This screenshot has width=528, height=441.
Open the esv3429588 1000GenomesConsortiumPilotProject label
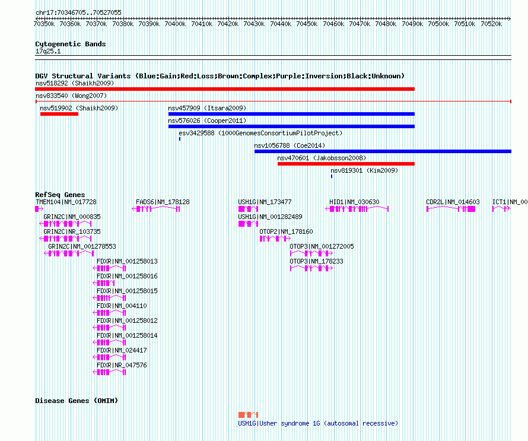[x=260, y=133]
